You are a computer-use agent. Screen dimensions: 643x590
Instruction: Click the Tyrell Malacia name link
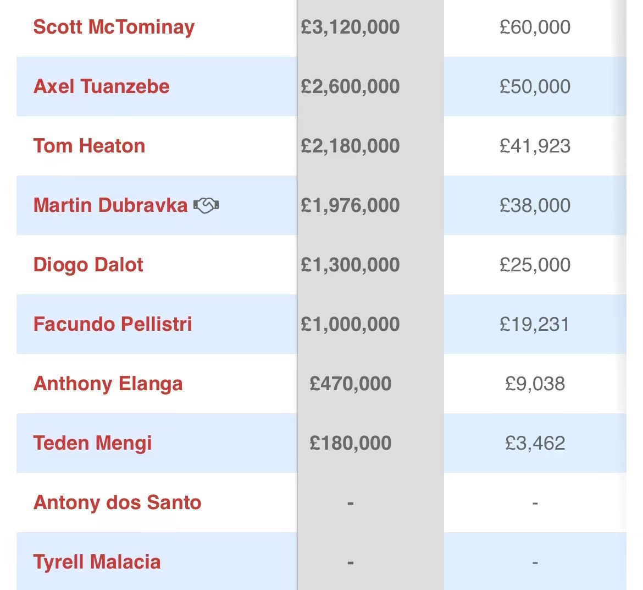(97, 562)
